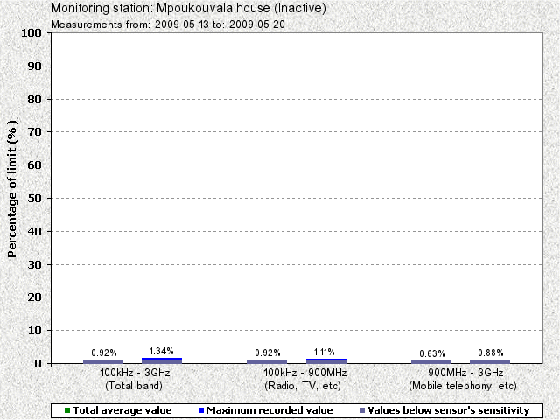Click the '(Total band)' axis sublabel
The image size is (560, 420).
(134, 386)
